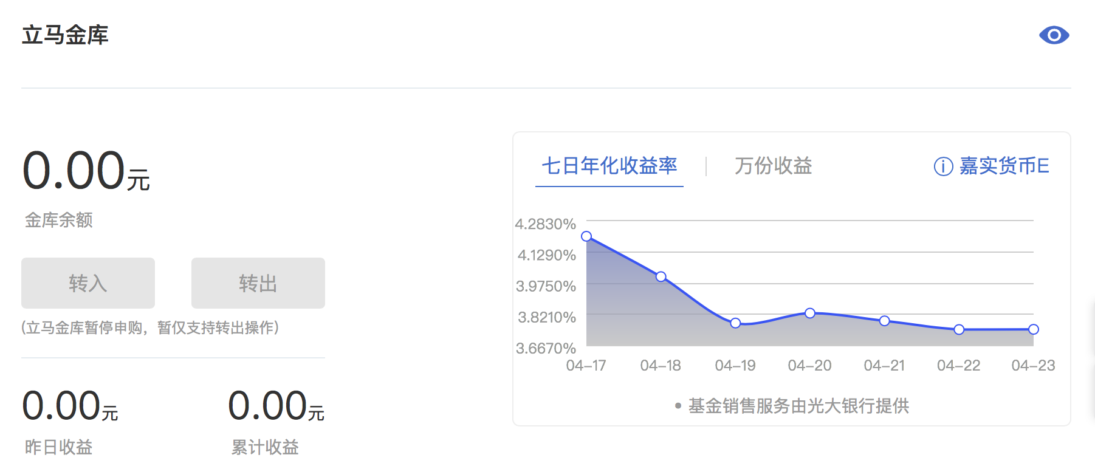Screen dimensions: 1095x469
Task: Switch to the 万份收益 tab
Action: tap(773, 166)
